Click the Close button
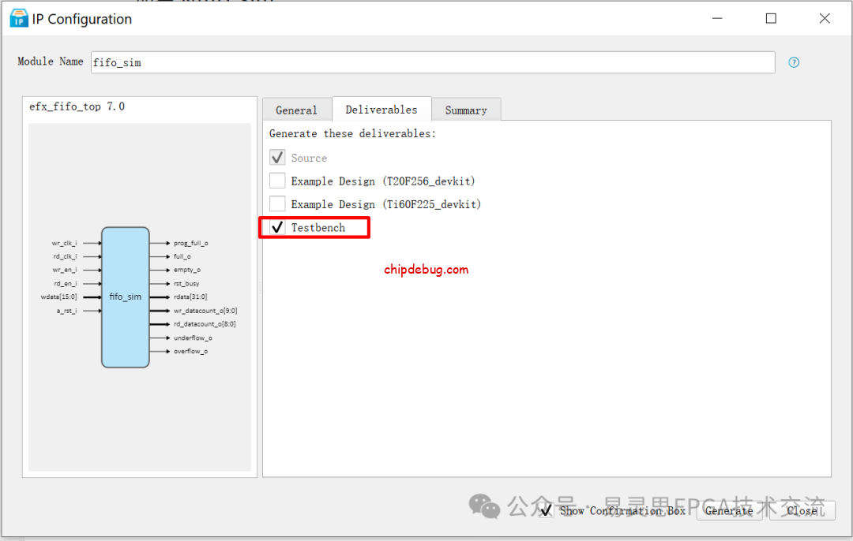 point(802,510)
